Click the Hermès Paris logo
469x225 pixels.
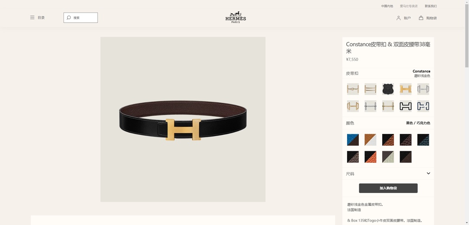coord(236,18)
